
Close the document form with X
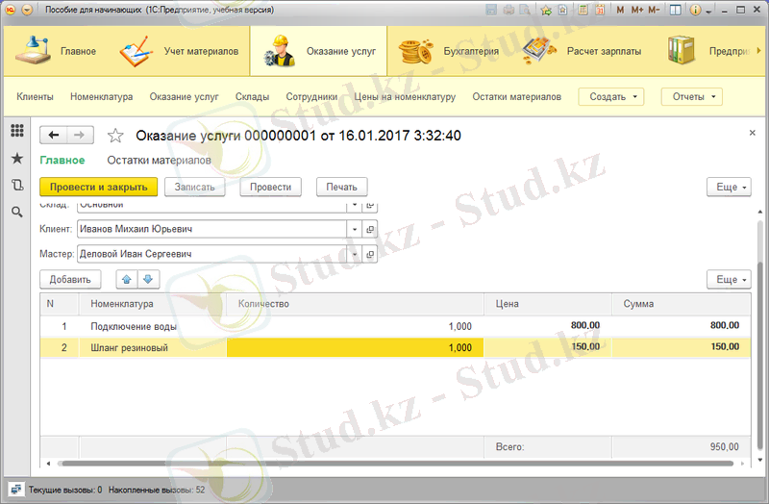(x=753, y=133)
